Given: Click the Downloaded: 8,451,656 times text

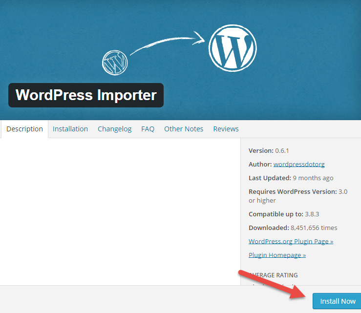Looking at the screenshot, I should pos(293,228).
